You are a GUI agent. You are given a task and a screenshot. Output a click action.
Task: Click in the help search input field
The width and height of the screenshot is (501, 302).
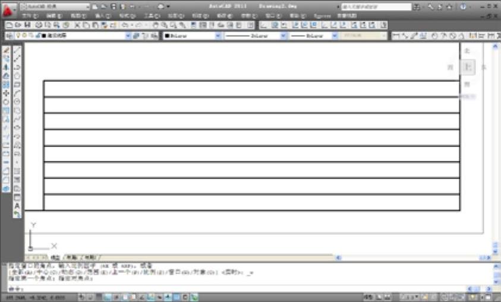(x=376, y=7)
